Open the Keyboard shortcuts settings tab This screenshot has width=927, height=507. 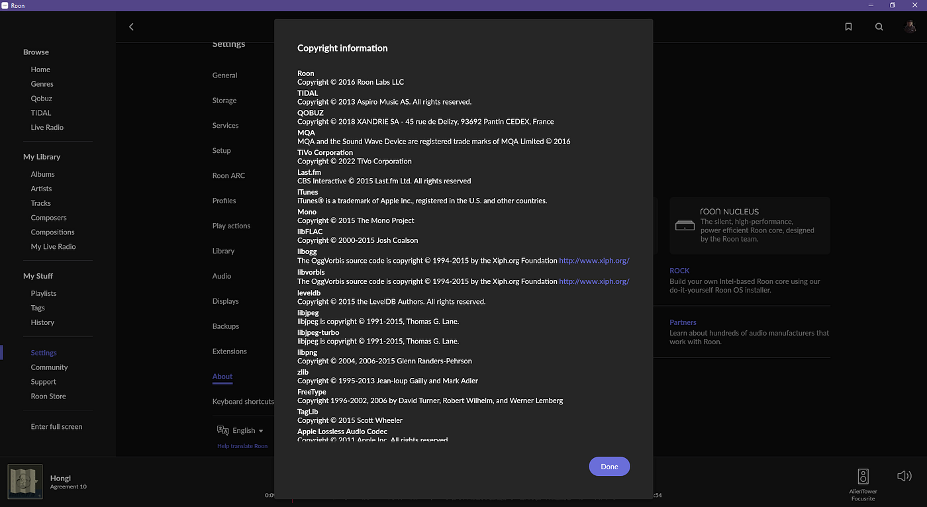point(243,402)
